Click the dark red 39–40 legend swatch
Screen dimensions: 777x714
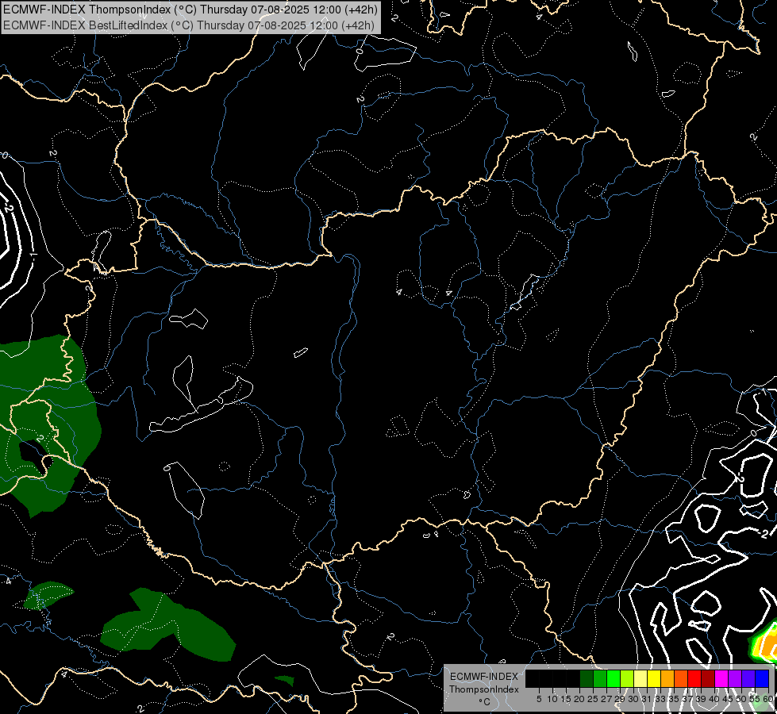pos(708,678)
